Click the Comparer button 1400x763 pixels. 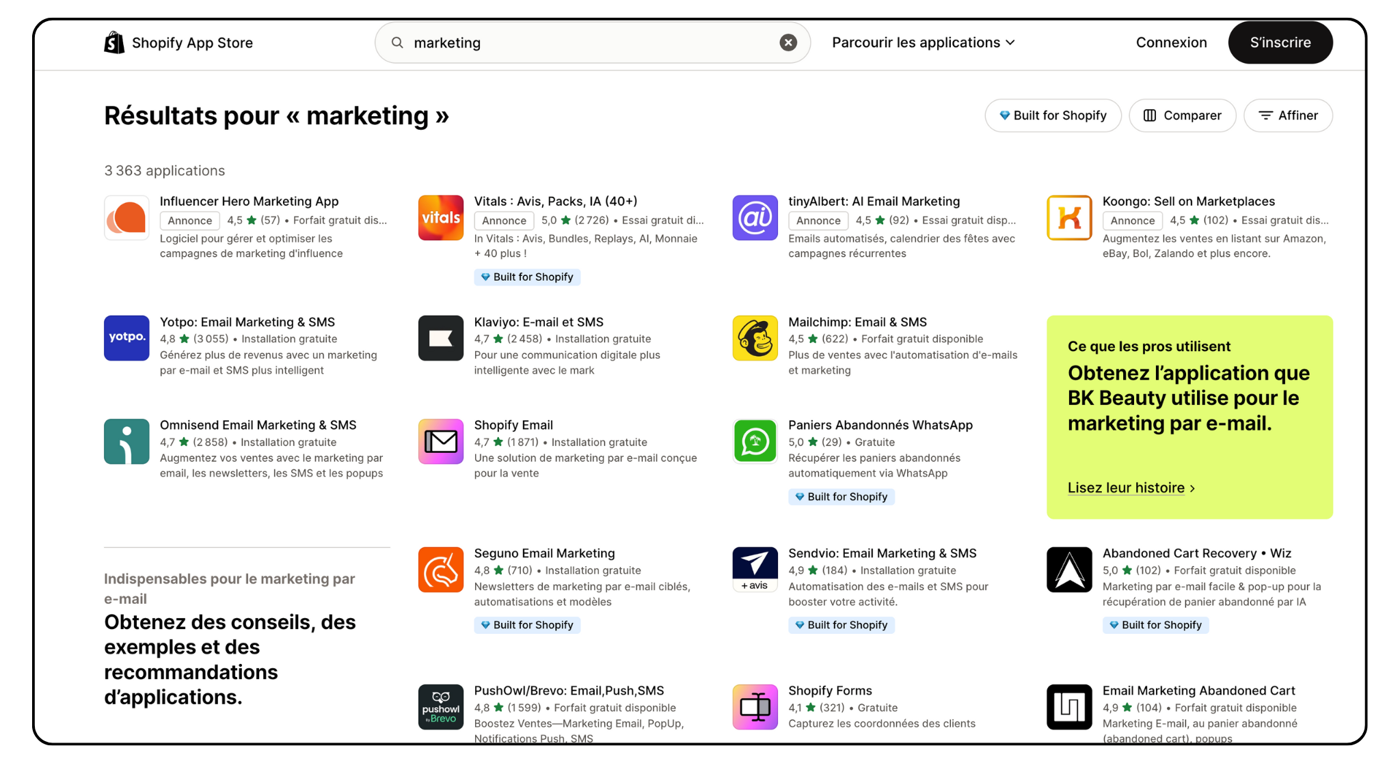point(1183,115)
